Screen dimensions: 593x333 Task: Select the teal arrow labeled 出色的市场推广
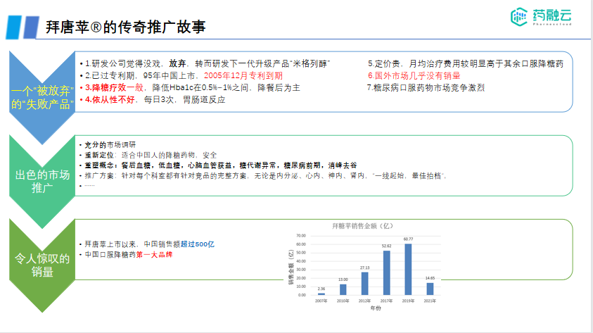coord(42,181)
